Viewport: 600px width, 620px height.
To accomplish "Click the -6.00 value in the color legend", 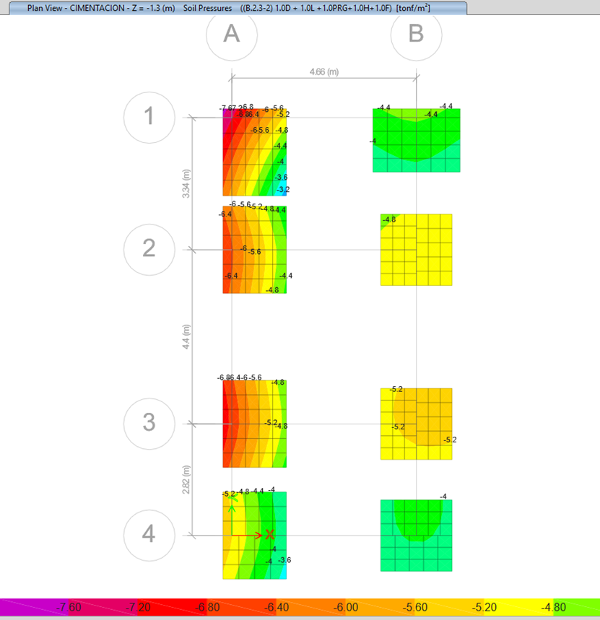I will pyautogui.click(x=346, y=608).
